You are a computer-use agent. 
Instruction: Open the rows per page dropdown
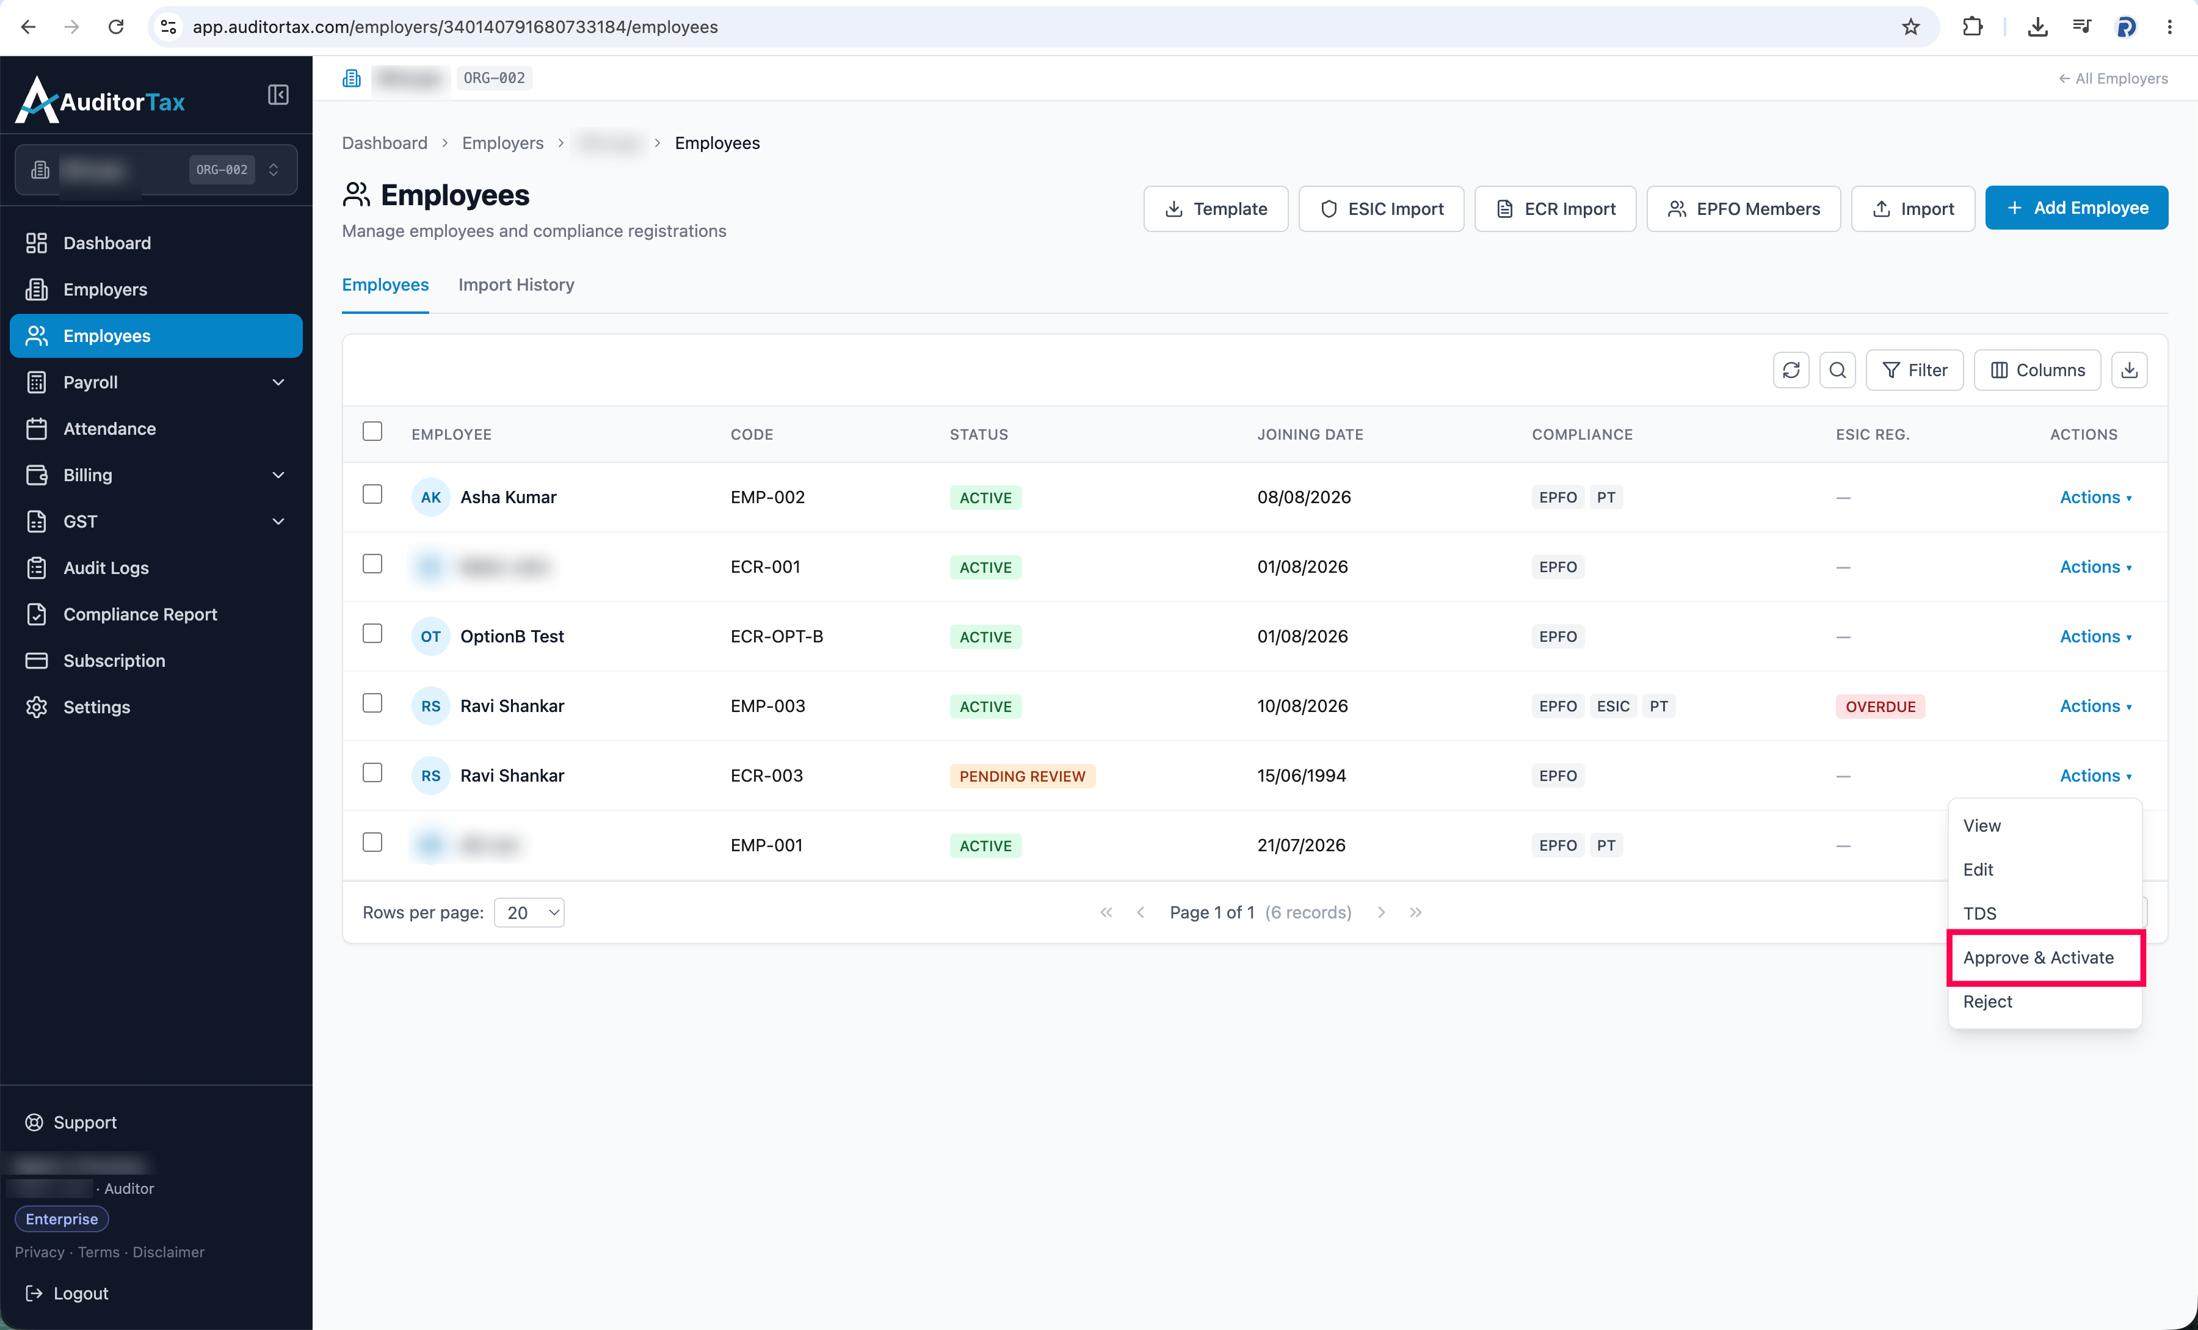tap(529, 912)
